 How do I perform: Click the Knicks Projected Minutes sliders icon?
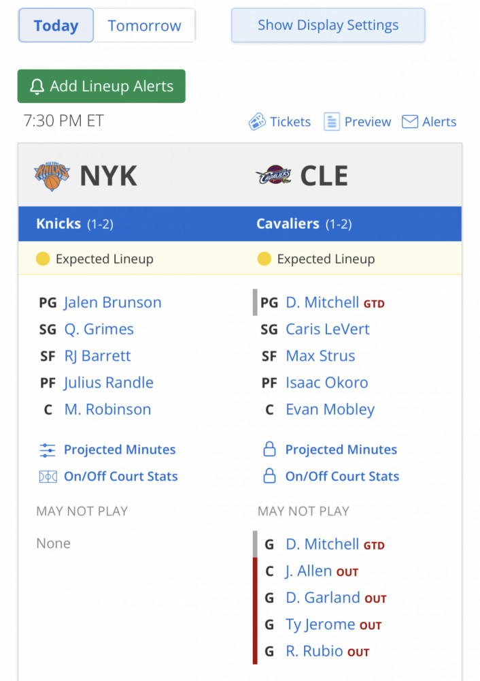(48, 450)
